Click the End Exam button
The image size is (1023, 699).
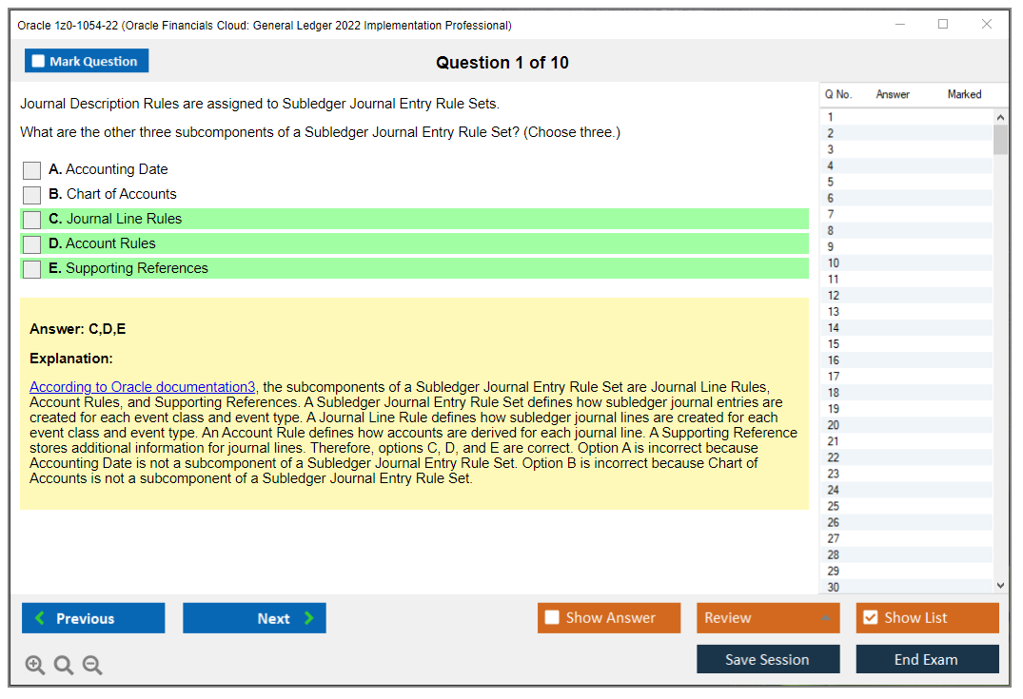(x=926, y=660)
